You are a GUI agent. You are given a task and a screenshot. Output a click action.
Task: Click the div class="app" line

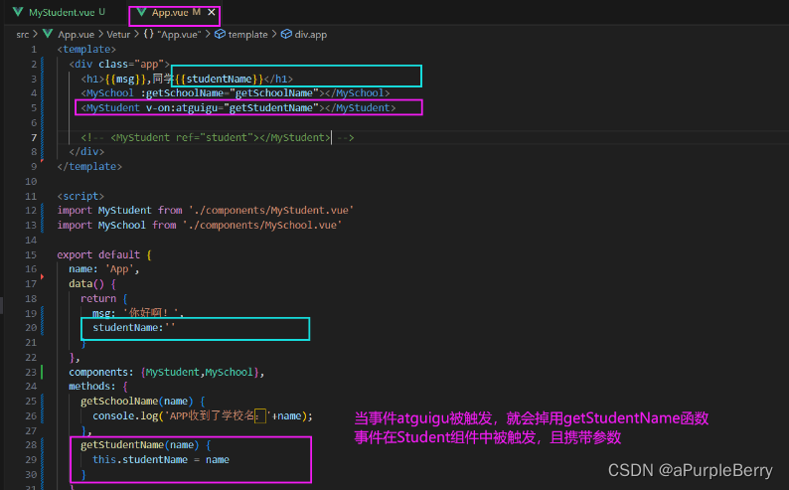pyautogui.click(x=120, y=64)
